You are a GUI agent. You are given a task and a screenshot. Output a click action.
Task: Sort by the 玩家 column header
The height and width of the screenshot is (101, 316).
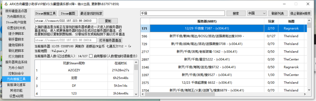[271, 21]
